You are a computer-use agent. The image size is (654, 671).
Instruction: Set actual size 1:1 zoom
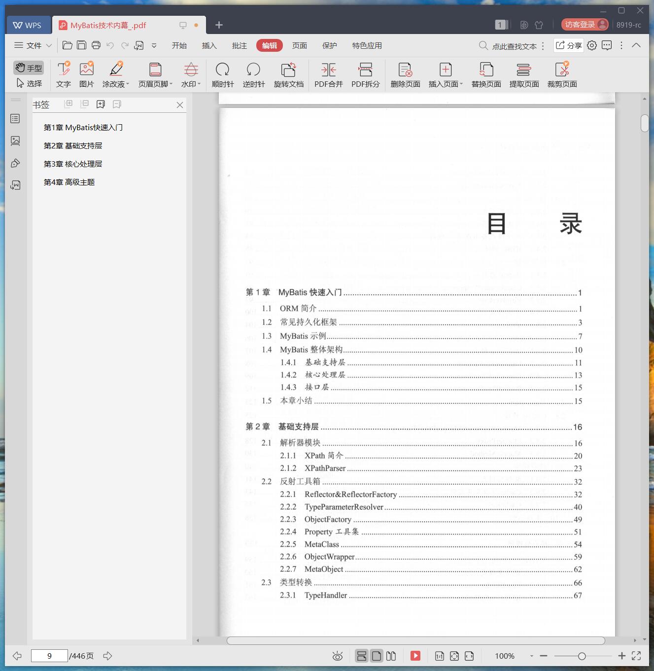439,656
